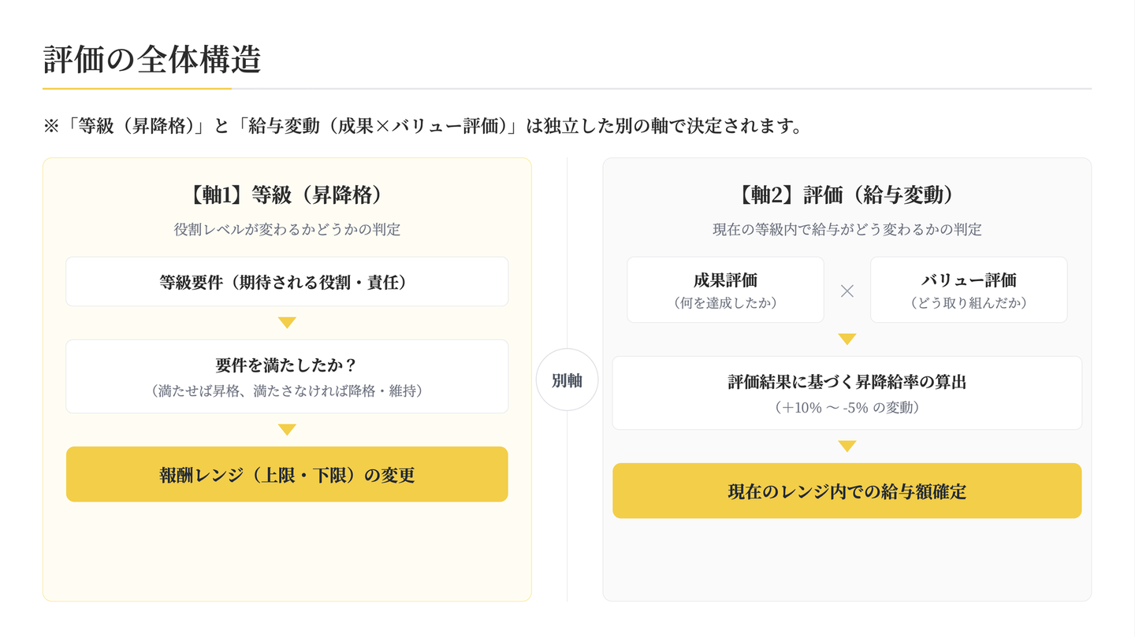Click the 【軸1】等級（昇降格） heading
This screenshot has height=637, width=1135.
(x=287, y=194)
